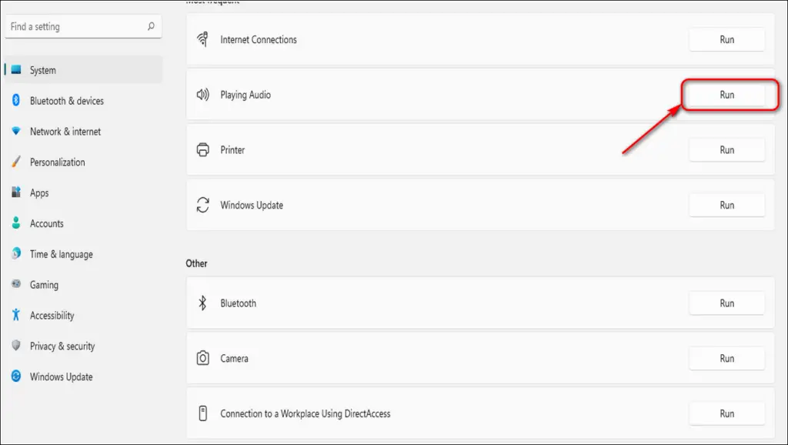
Task: Run the Playing Audio troubleshooter
Action: (x=726, y=95)
